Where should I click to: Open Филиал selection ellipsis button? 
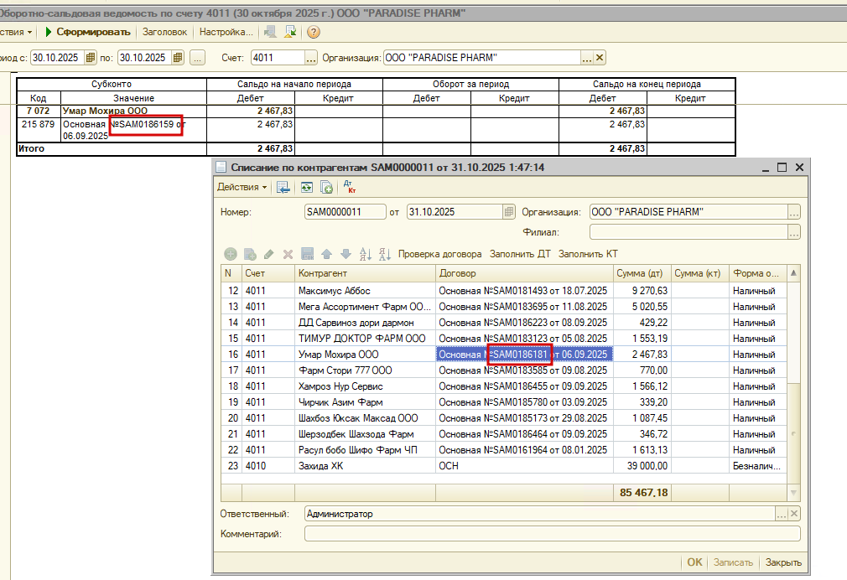793,232
